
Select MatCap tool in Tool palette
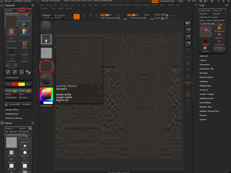point(206,49)
